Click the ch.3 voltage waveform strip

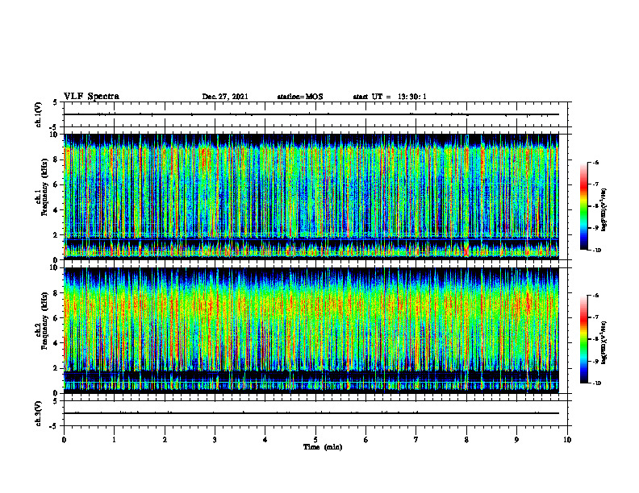click(311, 413)
